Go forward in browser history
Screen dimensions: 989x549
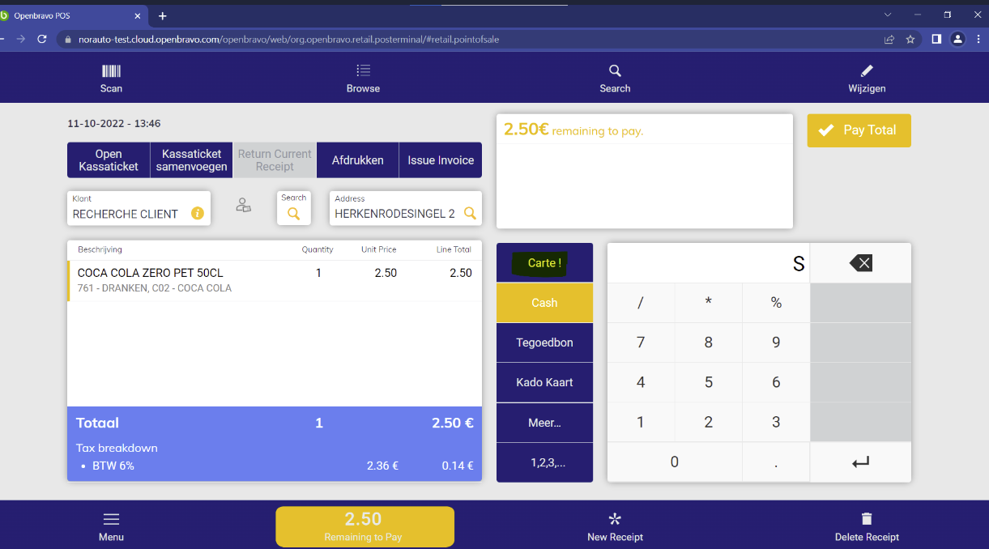pyautogui.click(x=20, y=39)
